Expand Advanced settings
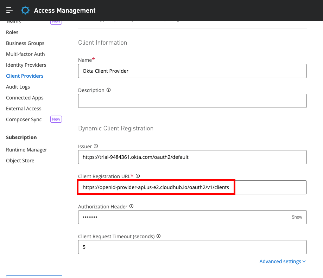 (282, 261)
